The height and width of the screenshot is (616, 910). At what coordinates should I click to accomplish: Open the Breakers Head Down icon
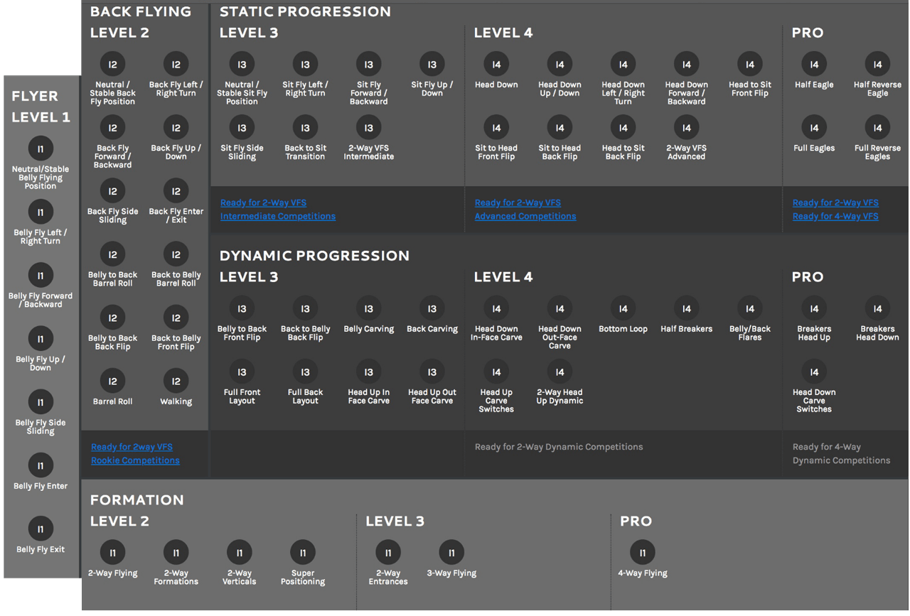pyautogui.click(x=877, y=309)
